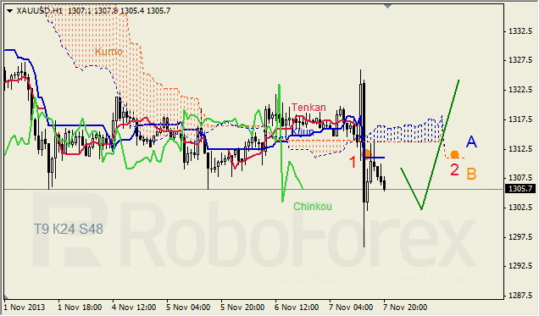Viewport: 539px width, 316px height.
Task: Click the 5 Nov 04:00 time label
Action: click(x=188, y=307)
